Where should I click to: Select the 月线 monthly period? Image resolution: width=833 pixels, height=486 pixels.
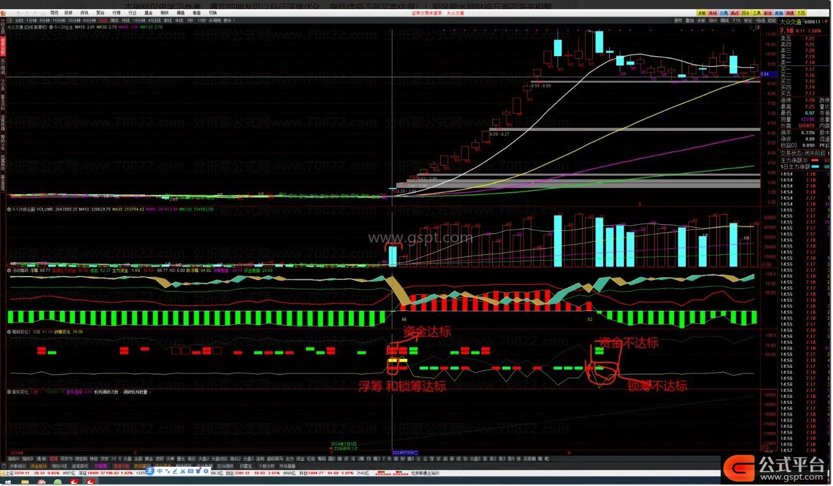tap(126, 20)
